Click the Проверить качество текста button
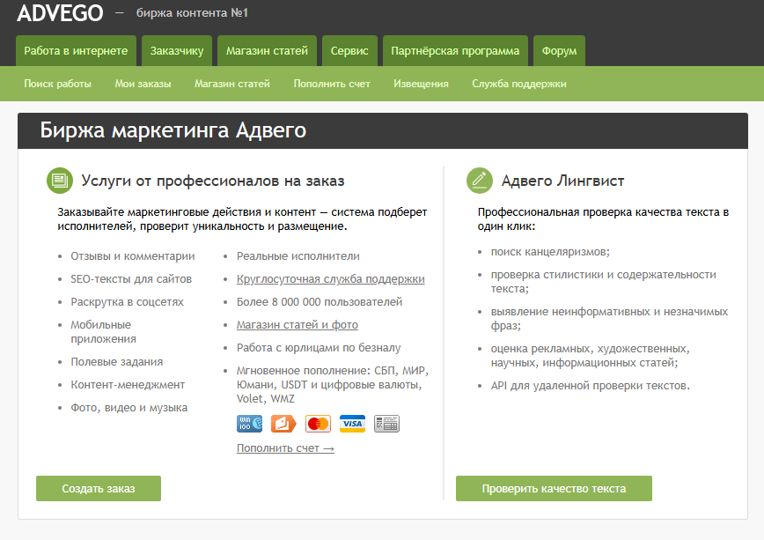 [554, 488]
